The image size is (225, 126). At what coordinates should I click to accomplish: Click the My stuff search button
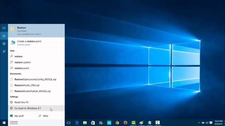[22, 116]
